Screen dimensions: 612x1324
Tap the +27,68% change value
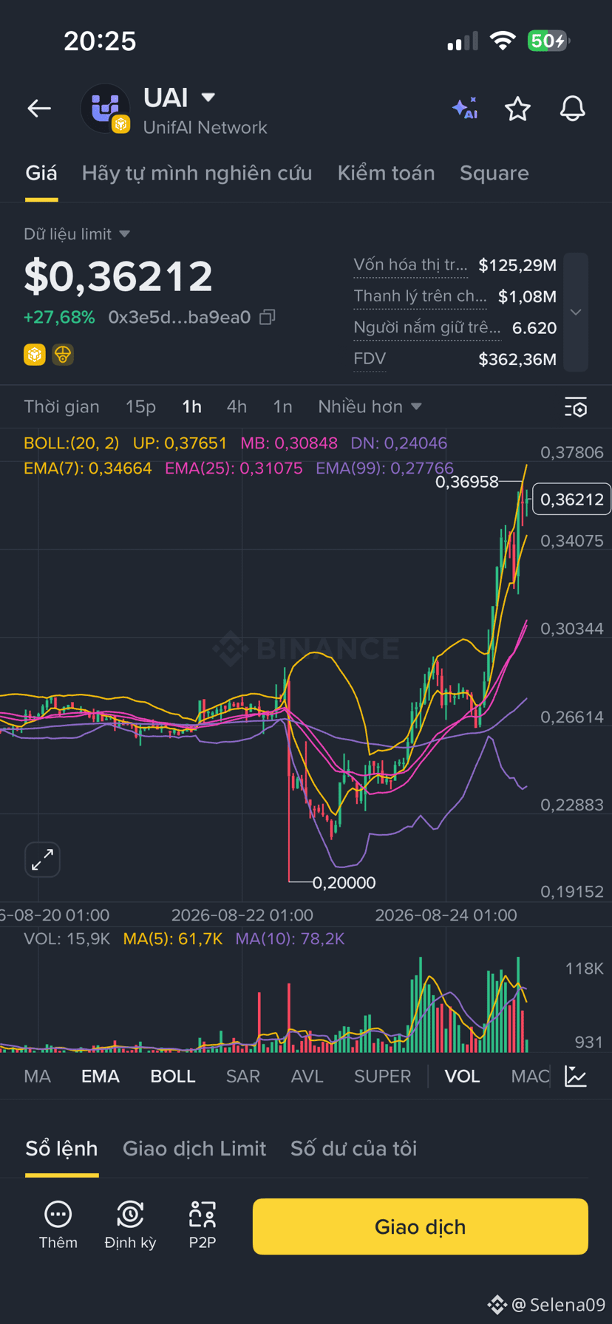(59, 317)
